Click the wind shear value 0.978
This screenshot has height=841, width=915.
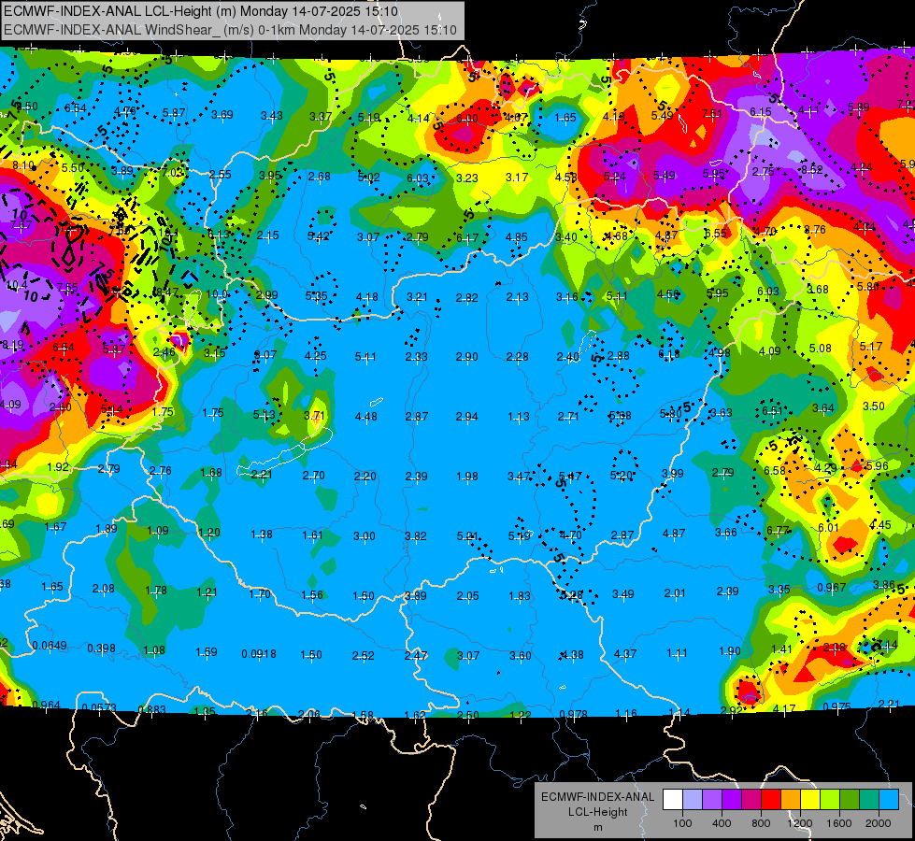574,714
